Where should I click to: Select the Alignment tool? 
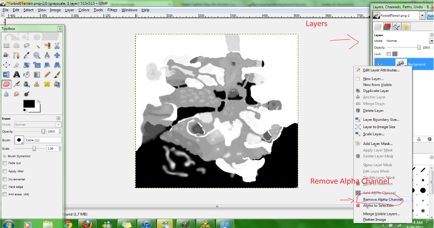6,65
